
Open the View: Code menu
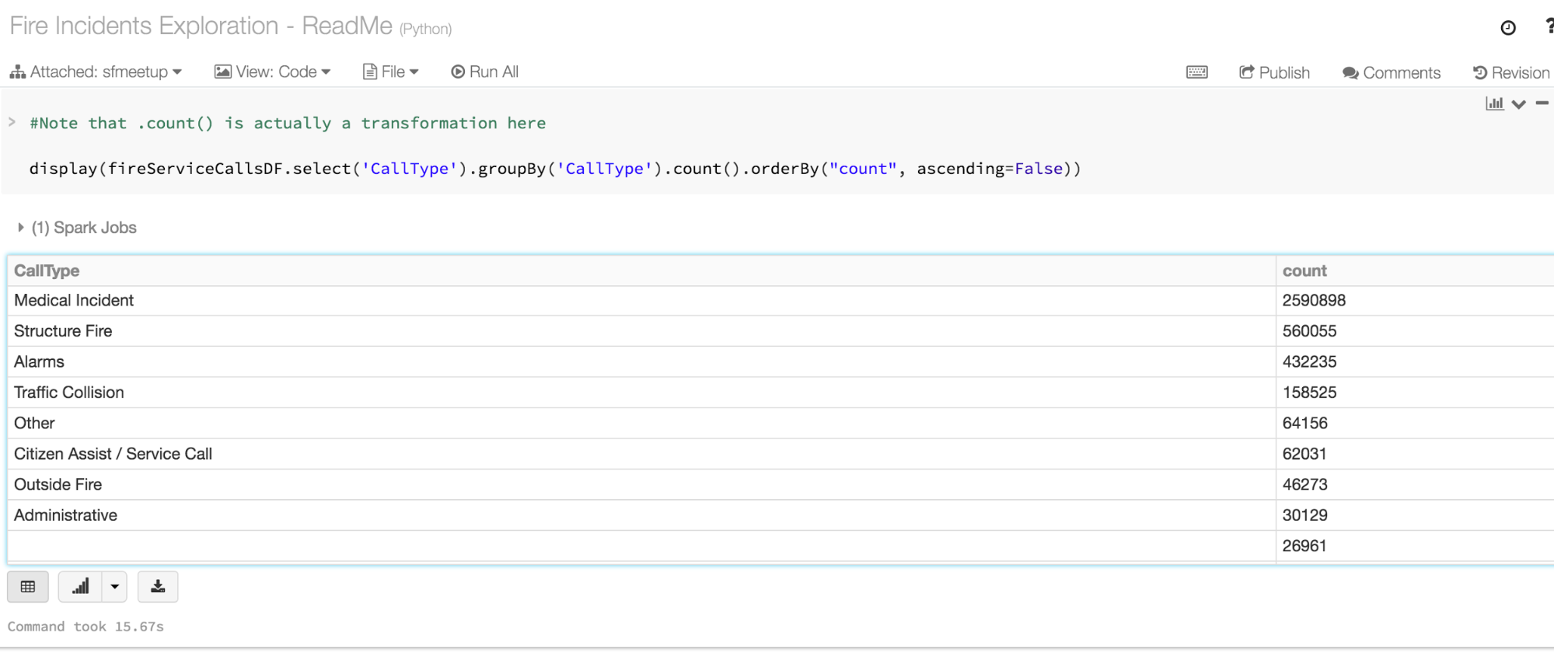click(x=273, y=72)
